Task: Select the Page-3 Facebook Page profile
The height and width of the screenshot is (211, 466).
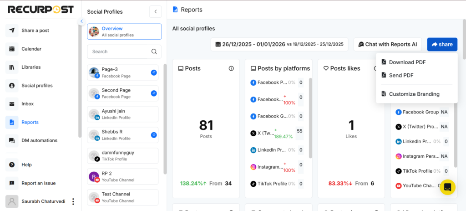Action: [123, 72]
